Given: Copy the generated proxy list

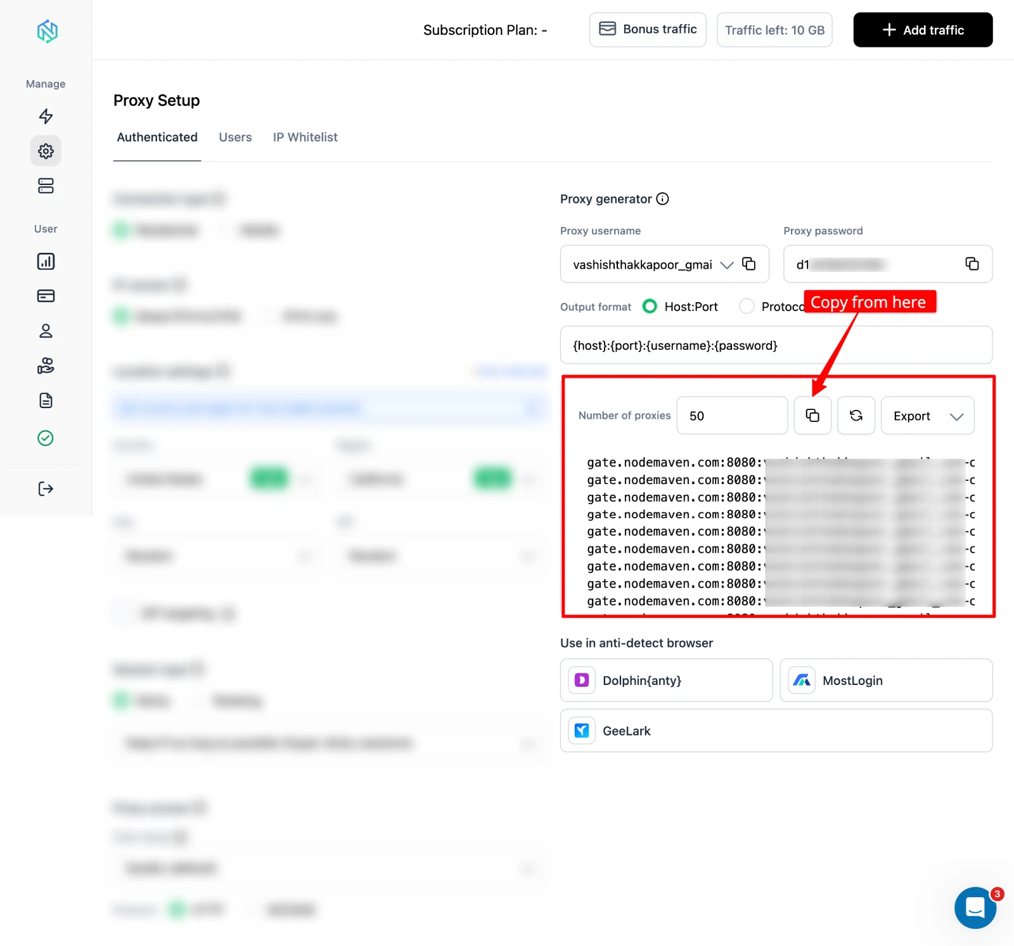Looking at the screenshot, I should tap(812, 416).
